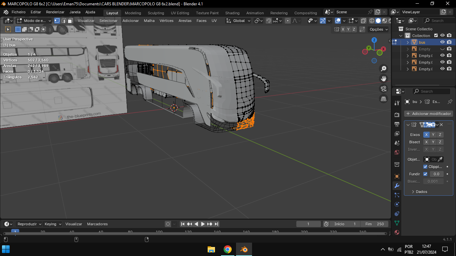Open the Vértices menu
This screenshot has height=256, width=456.
click(166, 21)
